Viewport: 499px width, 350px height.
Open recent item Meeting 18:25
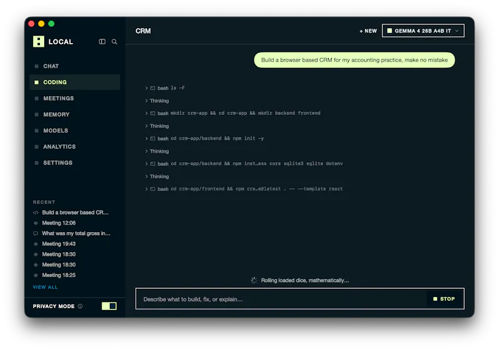click(59, 275)
